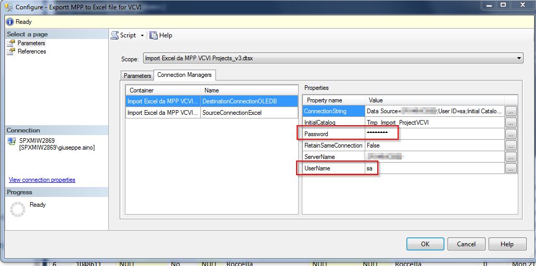The image size is (536, 266).
Task: Select the ServerName property
Action: pos(334,157)
